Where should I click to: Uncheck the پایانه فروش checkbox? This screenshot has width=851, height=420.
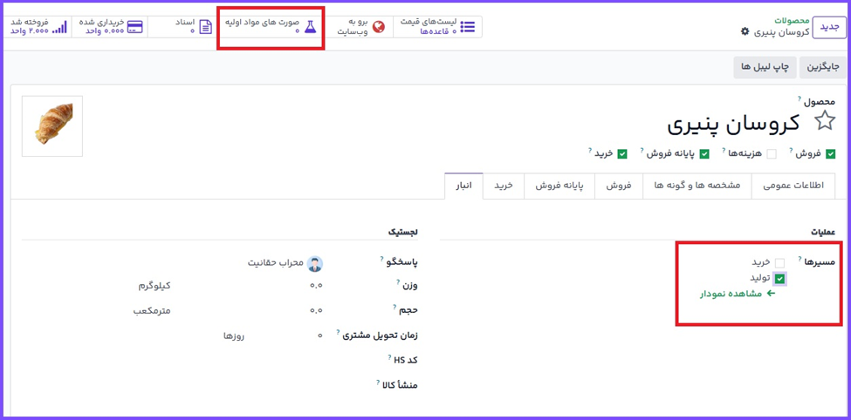703,154
